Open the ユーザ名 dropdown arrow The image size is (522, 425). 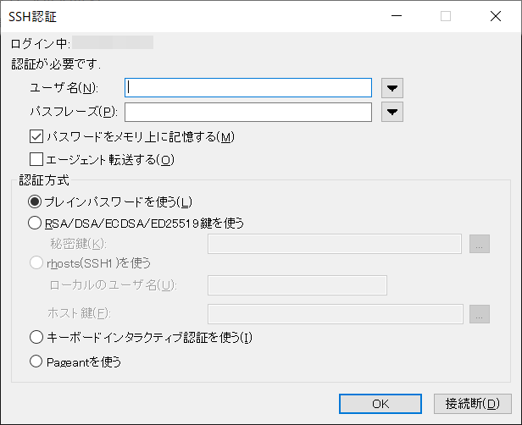(391, 88)
